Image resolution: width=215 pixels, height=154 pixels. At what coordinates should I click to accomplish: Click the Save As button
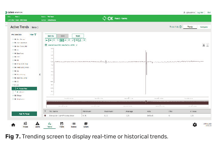[51, 36]
